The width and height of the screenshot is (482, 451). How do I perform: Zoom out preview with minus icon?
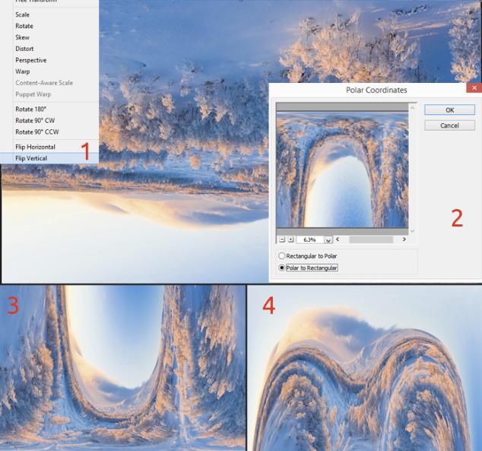(282, 240)
